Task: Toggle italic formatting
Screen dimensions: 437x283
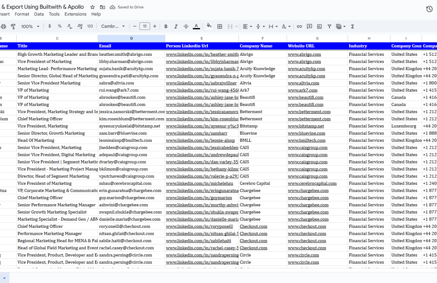Action: click(x=176, y=26)
